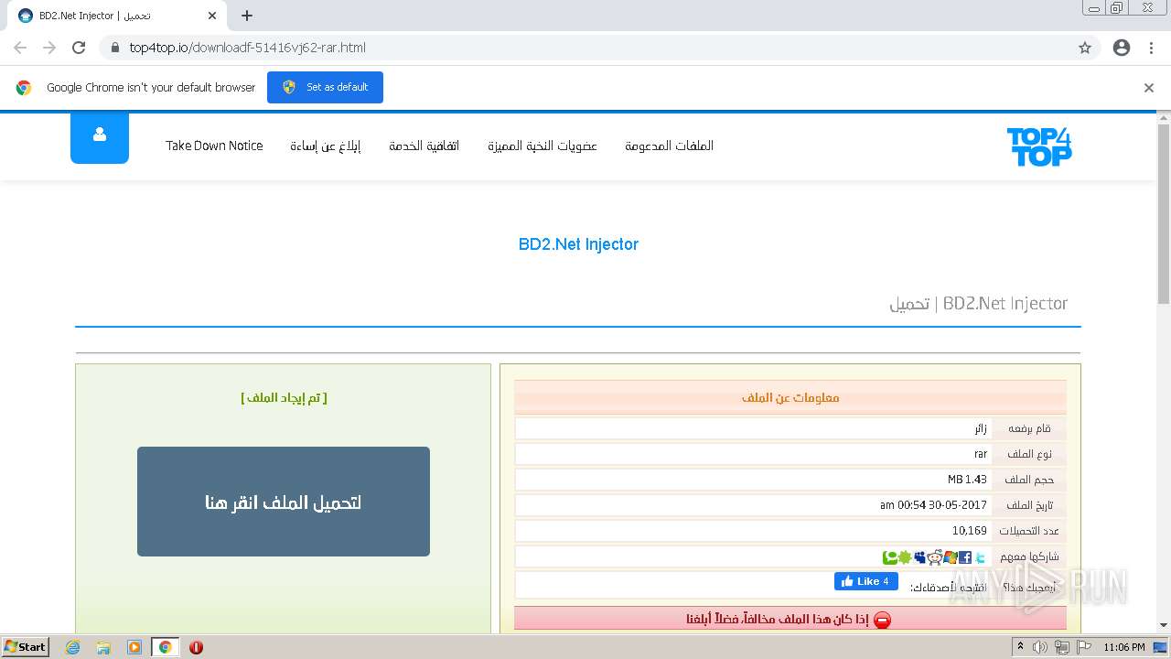The height and width of the screenshot is (659, 1171).
Task: Click the taskbar clock 11:06 PM
Action: tap(1124, 647)
